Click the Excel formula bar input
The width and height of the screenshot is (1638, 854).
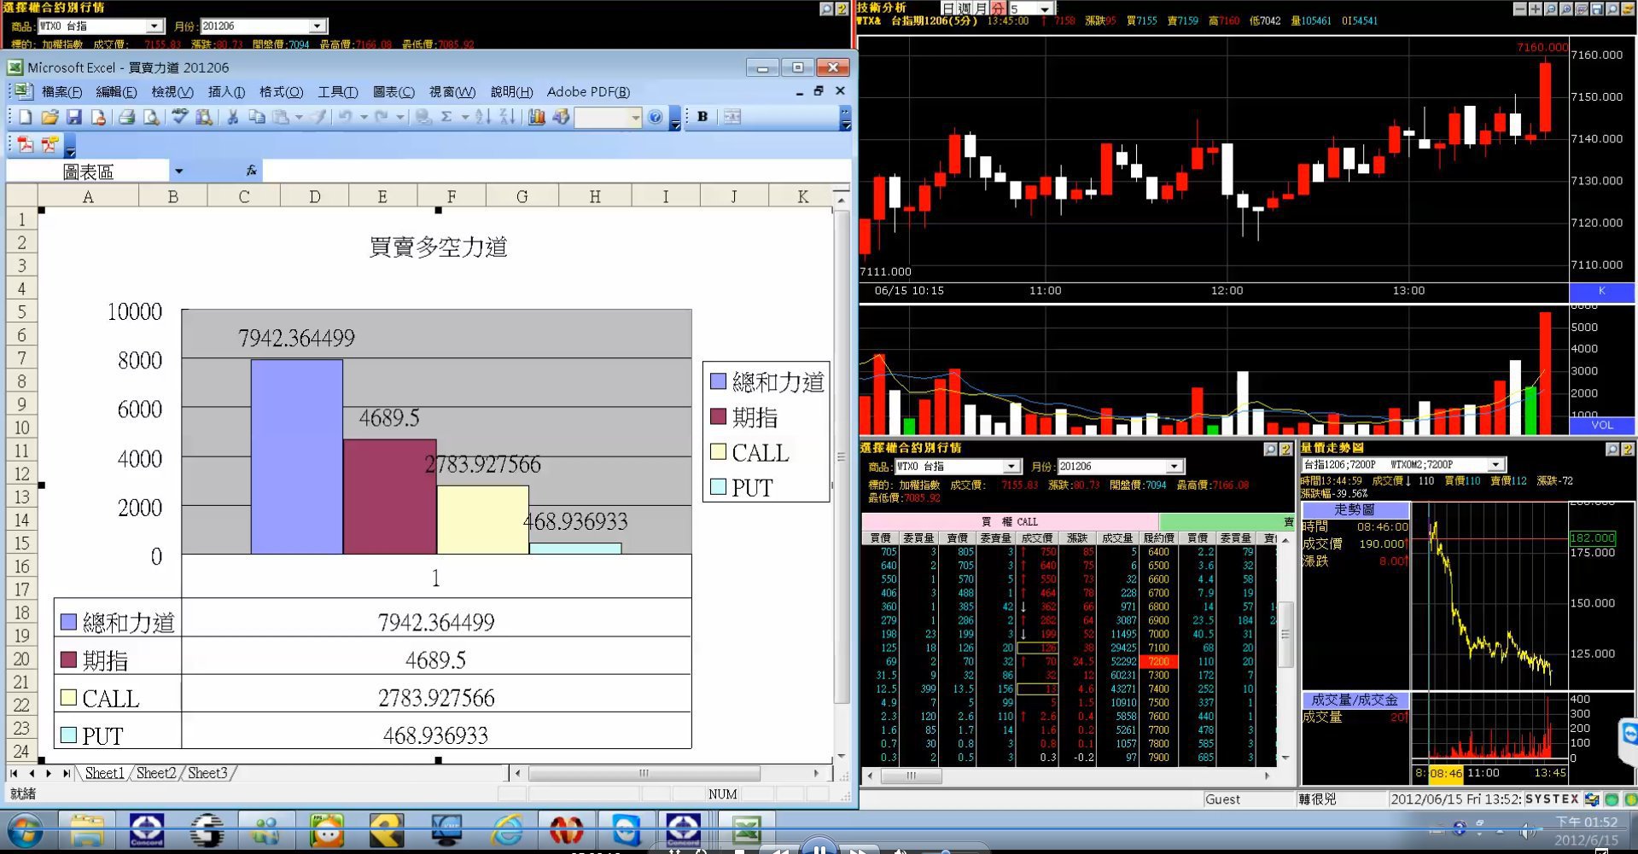pos(556,171)
